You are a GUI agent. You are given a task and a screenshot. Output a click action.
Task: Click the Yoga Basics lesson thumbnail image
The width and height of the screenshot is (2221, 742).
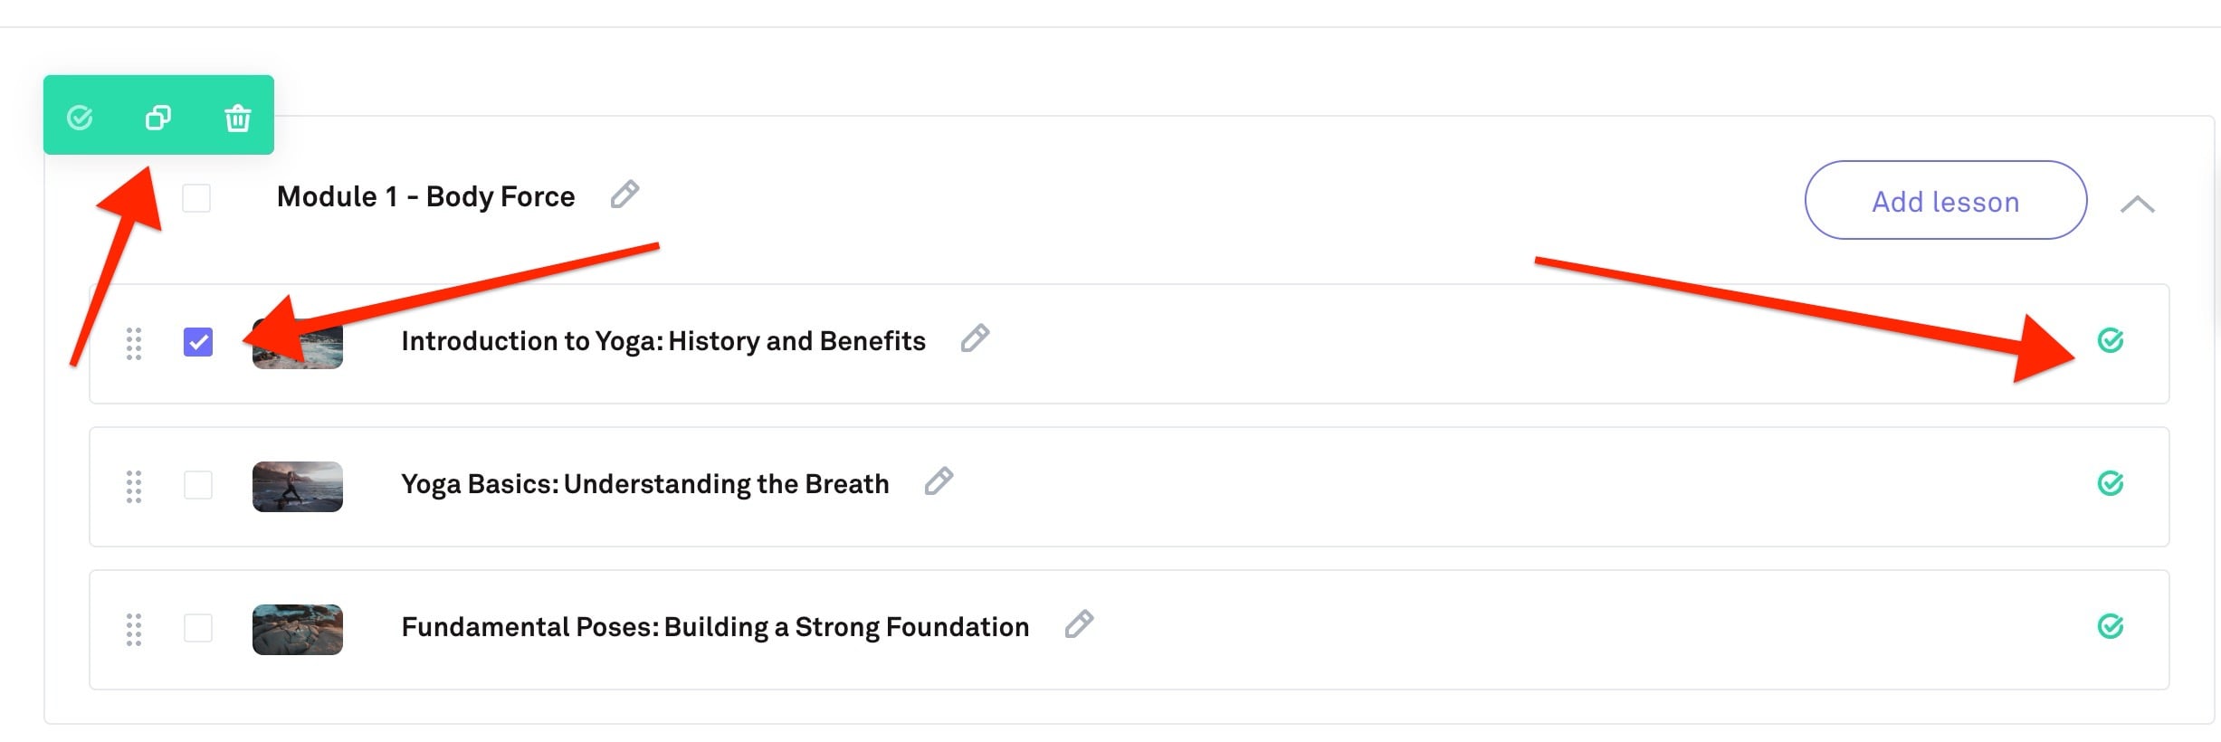297,487
